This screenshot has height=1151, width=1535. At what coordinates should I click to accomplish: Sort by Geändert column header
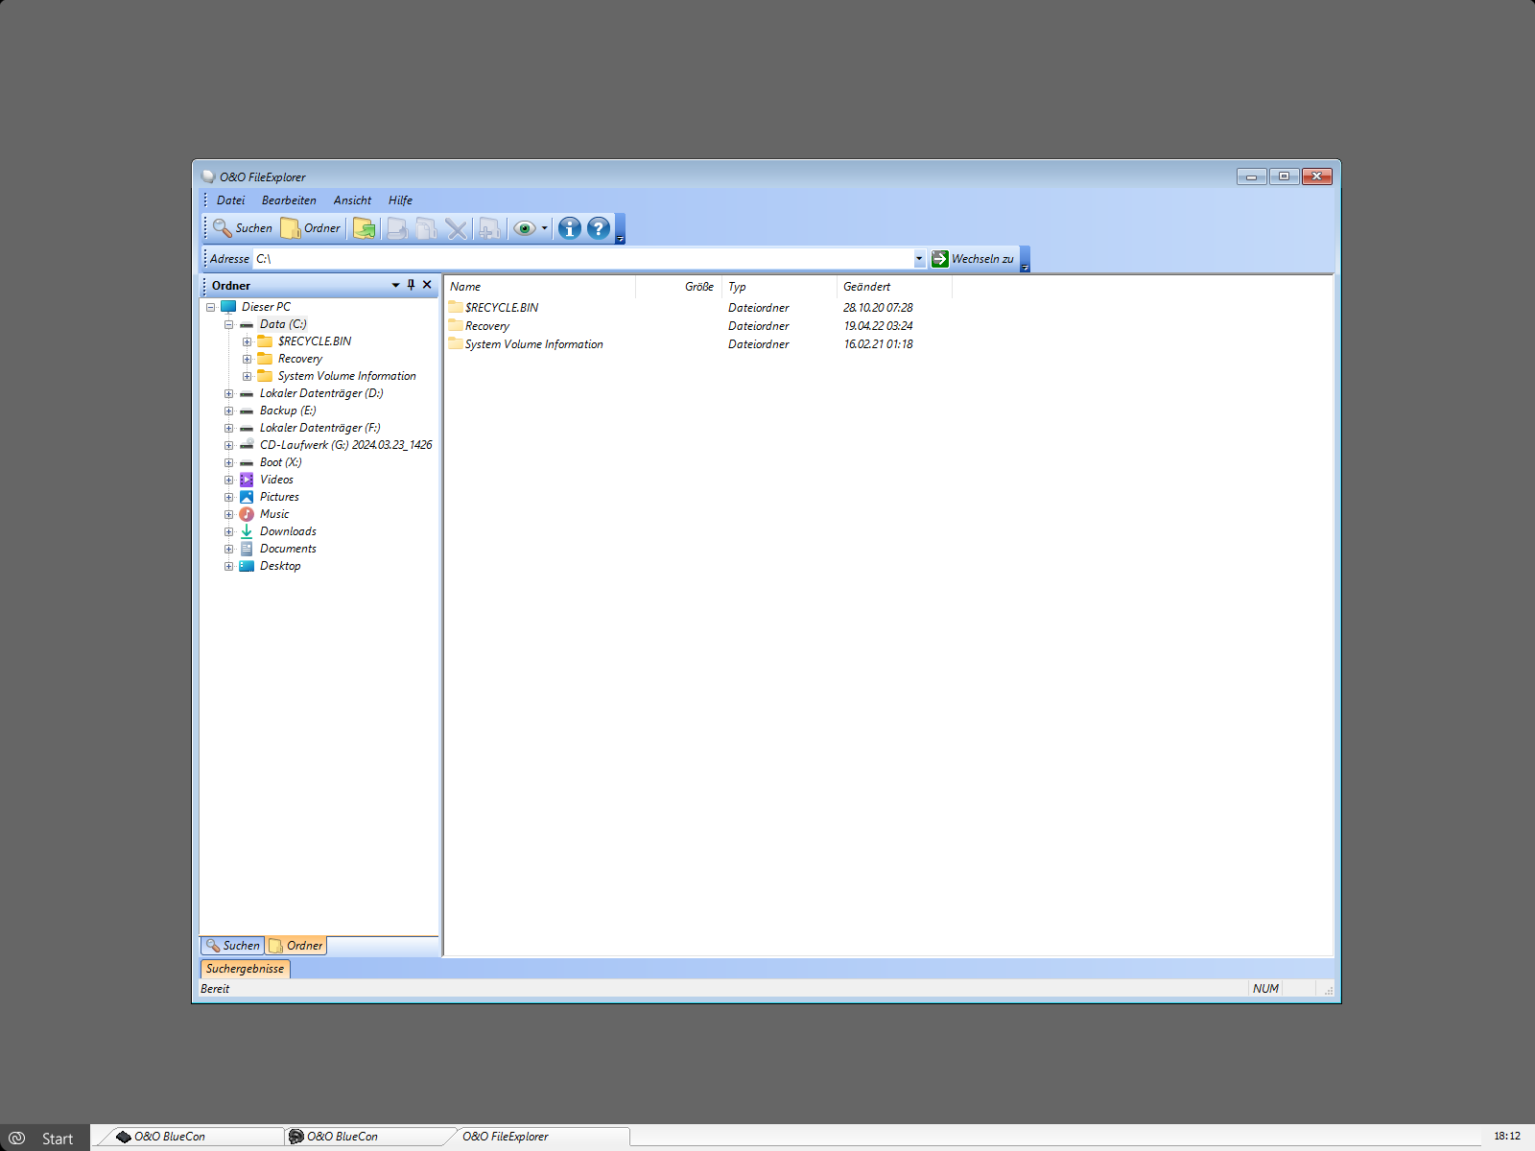coord(894,287)
